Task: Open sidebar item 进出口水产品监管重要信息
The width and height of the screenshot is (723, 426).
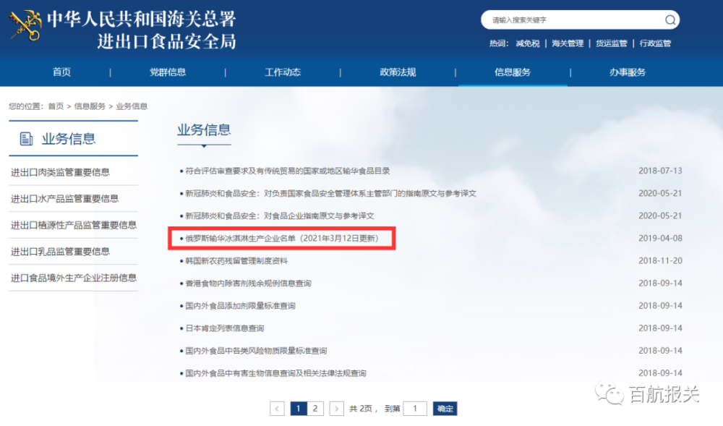Action: [64, 198]
